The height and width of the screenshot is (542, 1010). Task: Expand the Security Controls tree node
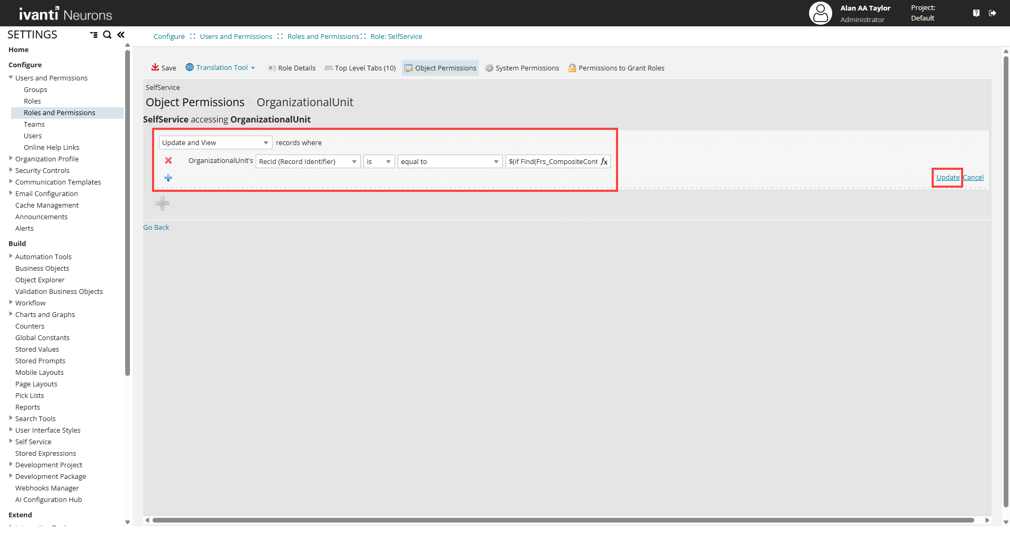tap(11, 170)
